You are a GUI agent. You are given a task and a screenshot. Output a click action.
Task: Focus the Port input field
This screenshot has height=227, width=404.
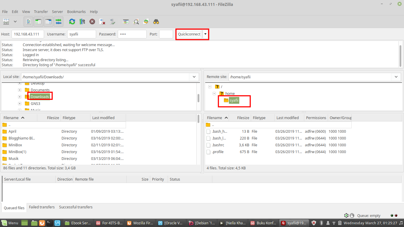tap(166, 34)
